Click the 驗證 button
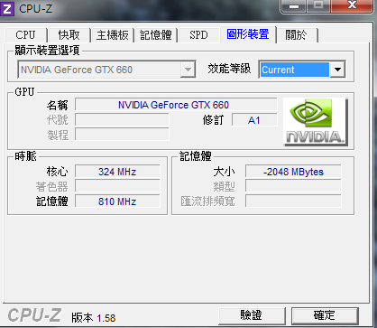 pyautogui.click(x=252, y=315)
